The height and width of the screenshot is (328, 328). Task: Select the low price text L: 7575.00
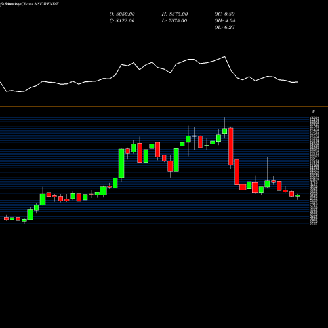click(x=174, y=21)
